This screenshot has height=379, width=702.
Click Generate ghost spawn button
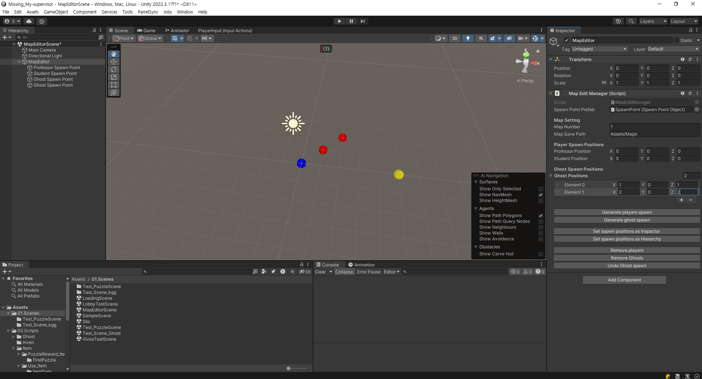[627, 220]
